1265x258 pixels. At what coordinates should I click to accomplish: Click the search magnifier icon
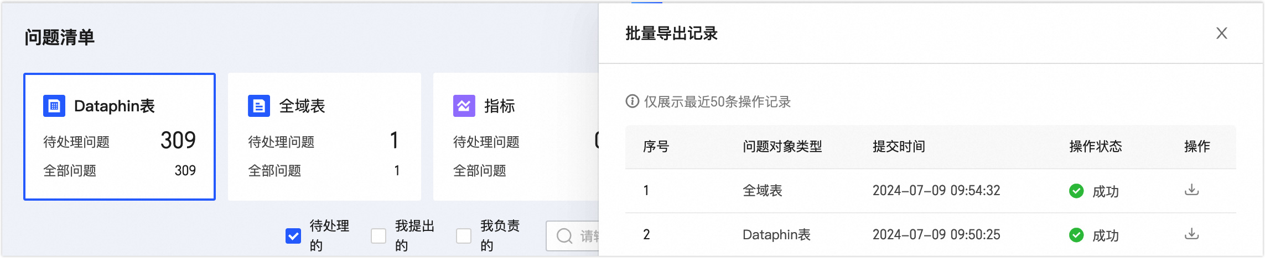[x=564, y=236]
